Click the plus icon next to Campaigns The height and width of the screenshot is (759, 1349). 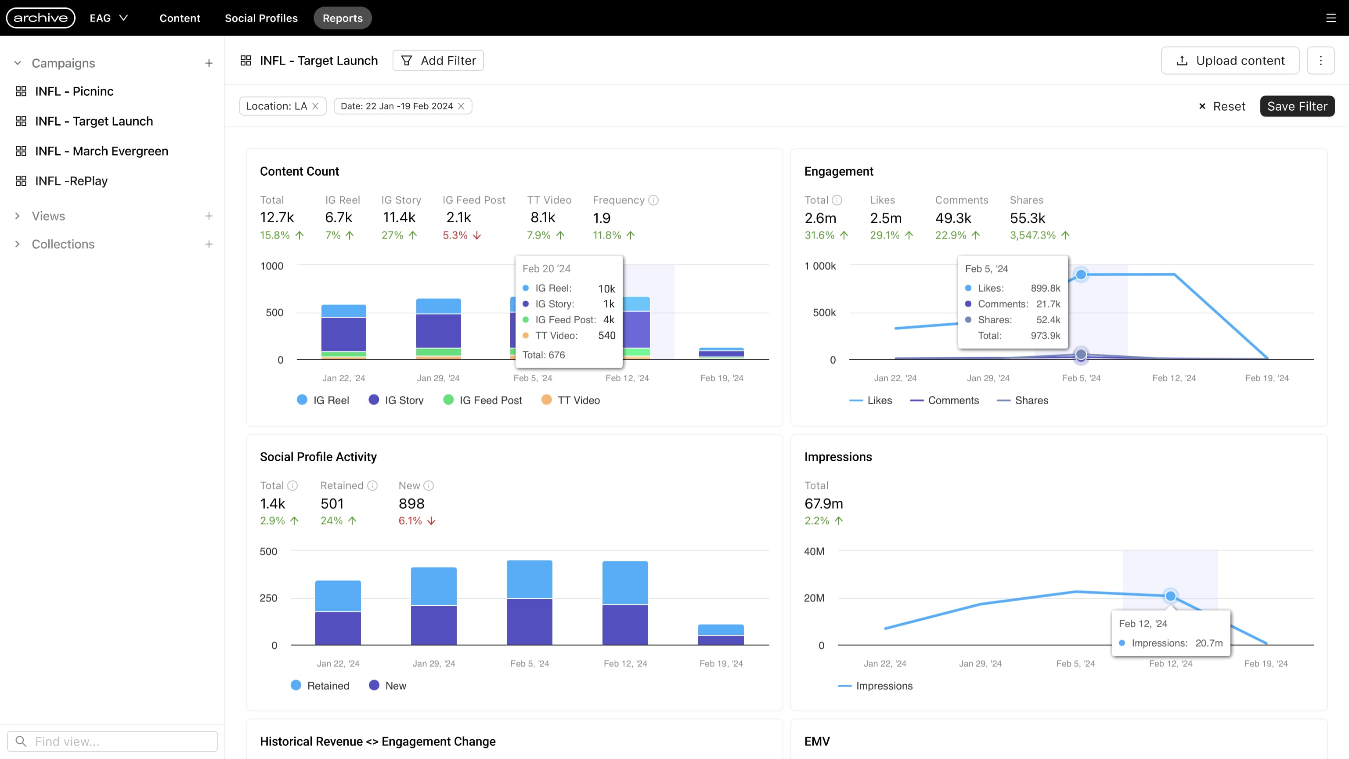pyautogui.click(x=209, y=63)
